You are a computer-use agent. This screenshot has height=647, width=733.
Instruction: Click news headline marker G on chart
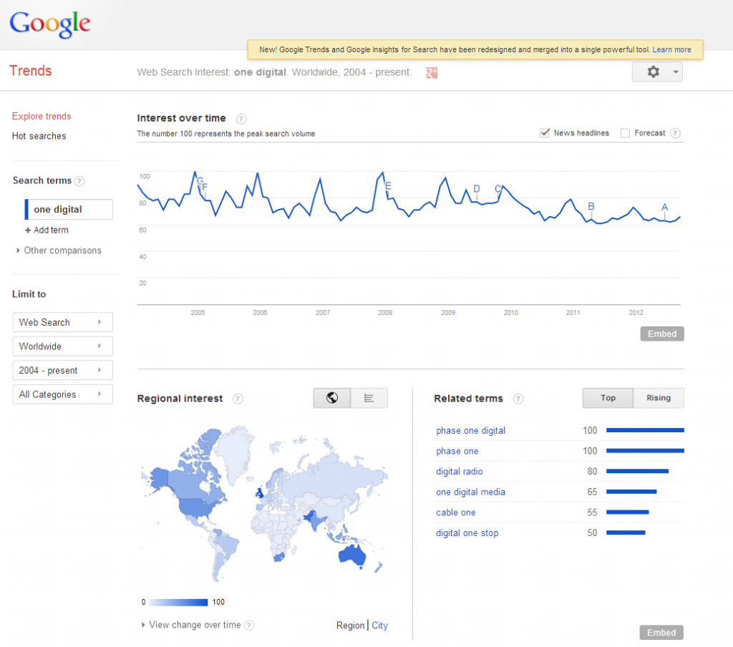click(200, 180)
